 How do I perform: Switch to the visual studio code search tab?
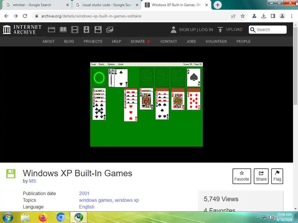pyautogui.click(x=107, y=5)
